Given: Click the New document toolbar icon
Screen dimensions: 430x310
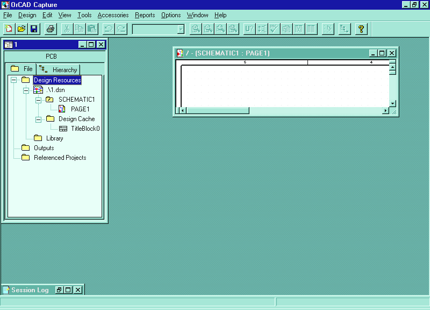Looking at the screenshot, I should (9, 29).
